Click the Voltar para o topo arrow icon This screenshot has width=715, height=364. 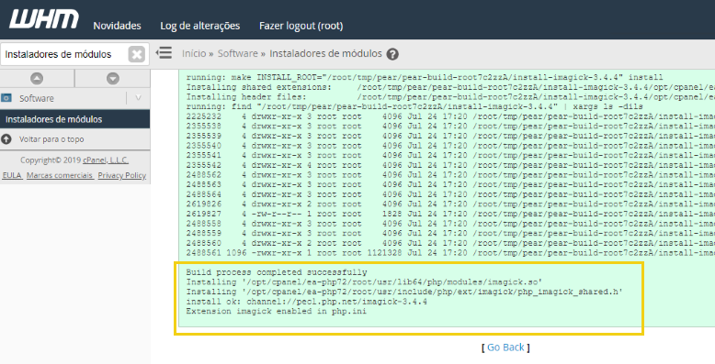coord(6,139)
